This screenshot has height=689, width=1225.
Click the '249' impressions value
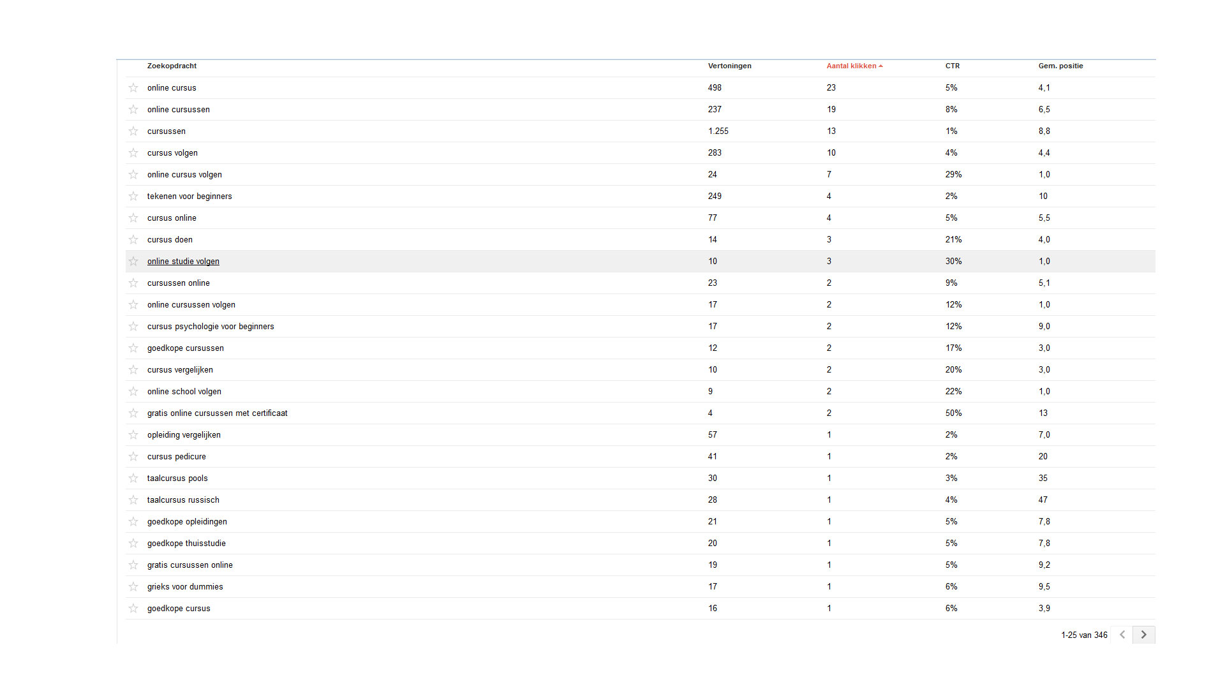coord(715,196)
